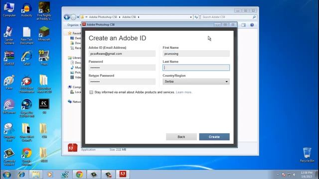Open the Windows Start menu

[x=7, y=175]
